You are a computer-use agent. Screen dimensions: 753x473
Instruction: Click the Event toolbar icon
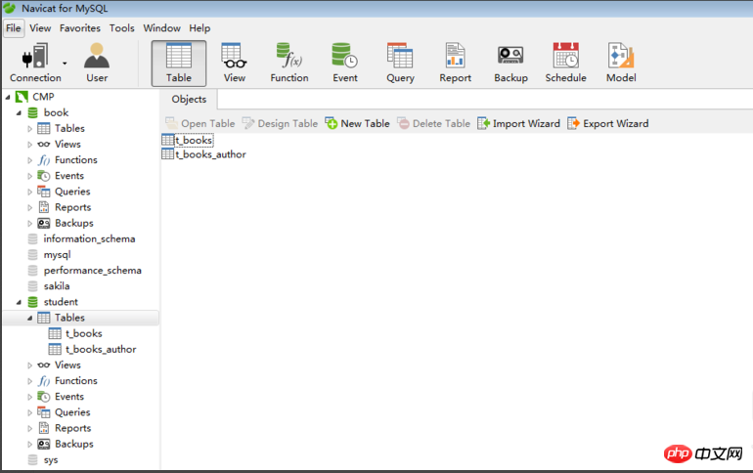[x=344, y=62]
